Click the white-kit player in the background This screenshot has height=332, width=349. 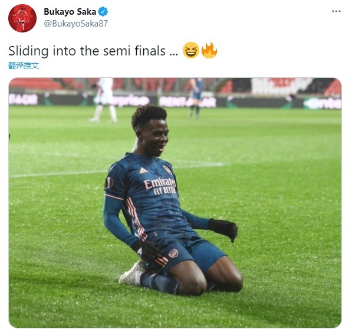tap(104, 100)
